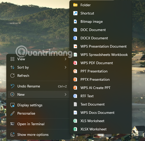Click the Shortcut arrow icon

pos(75,13)
